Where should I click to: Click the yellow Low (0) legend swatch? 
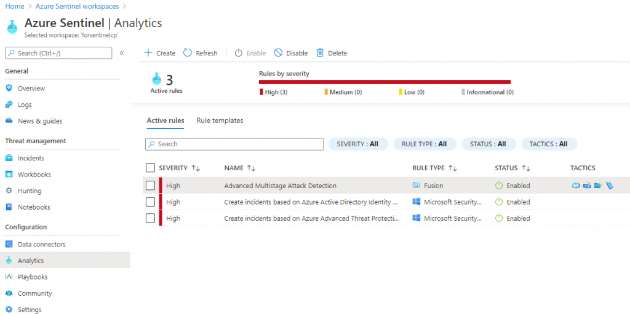(x=401, y=92)
